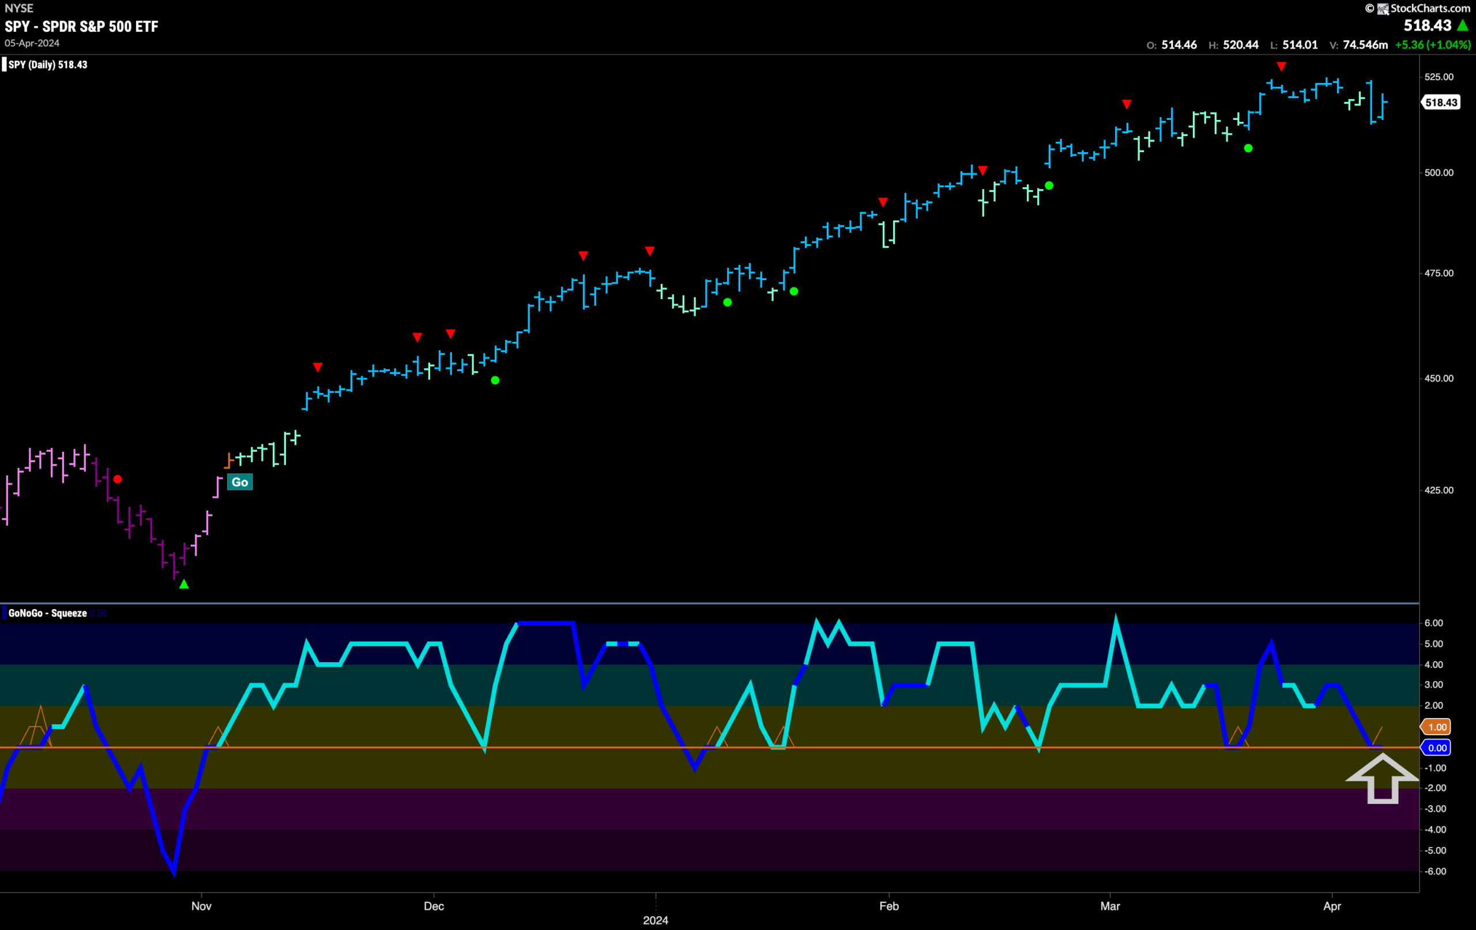Click the open value '514.46'

coord(1178,45)
